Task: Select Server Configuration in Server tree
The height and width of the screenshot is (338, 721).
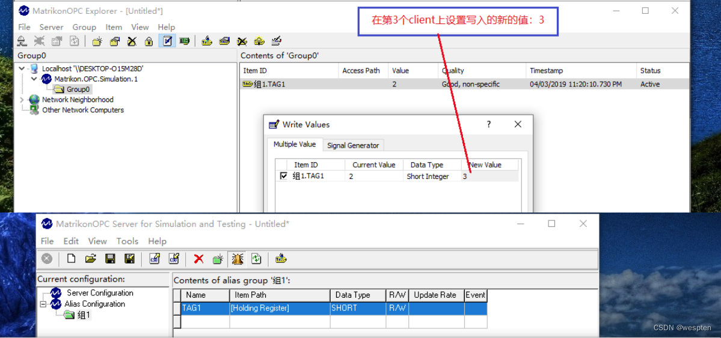Action: [x=100, y=293]
